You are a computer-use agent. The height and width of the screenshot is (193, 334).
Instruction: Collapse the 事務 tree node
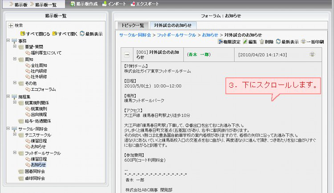pos(8,40)
